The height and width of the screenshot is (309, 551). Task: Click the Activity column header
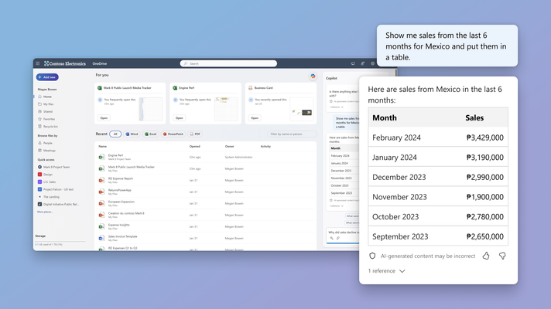pos(265,146)
